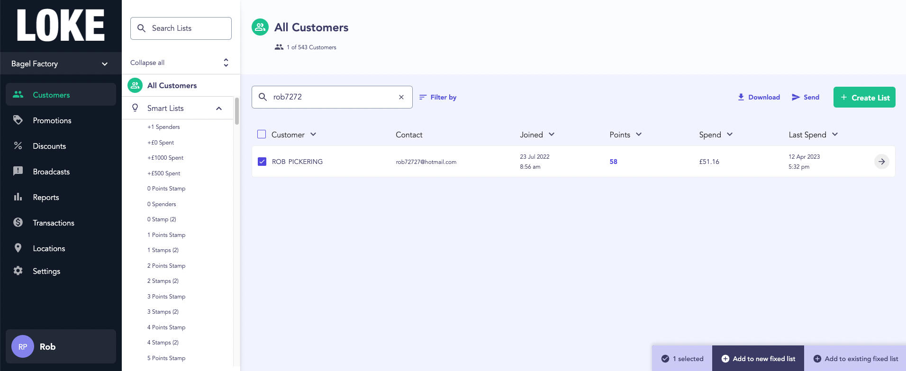Open the Settings menu label
The width and height of the screenshot is (906, 371).
click(46, 271)
